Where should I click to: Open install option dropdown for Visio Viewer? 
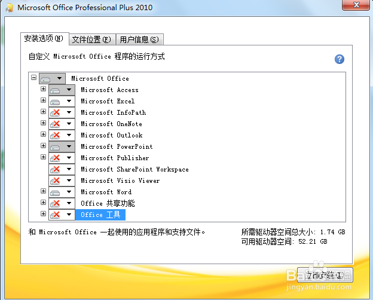pos(62,181)
